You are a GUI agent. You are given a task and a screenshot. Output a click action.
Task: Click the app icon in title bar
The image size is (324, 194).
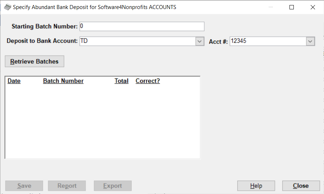pos(8,7)
